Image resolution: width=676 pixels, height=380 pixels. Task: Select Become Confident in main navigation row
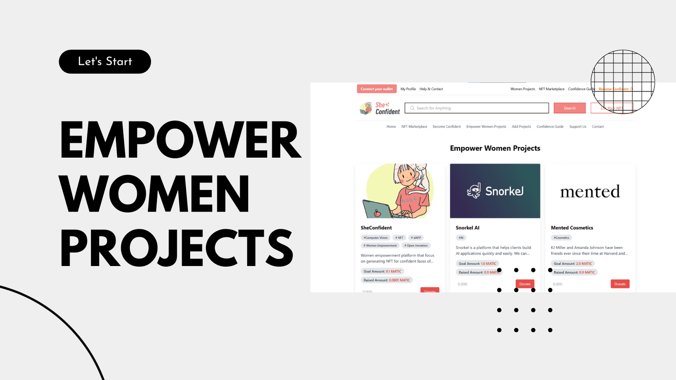(446, 127)
